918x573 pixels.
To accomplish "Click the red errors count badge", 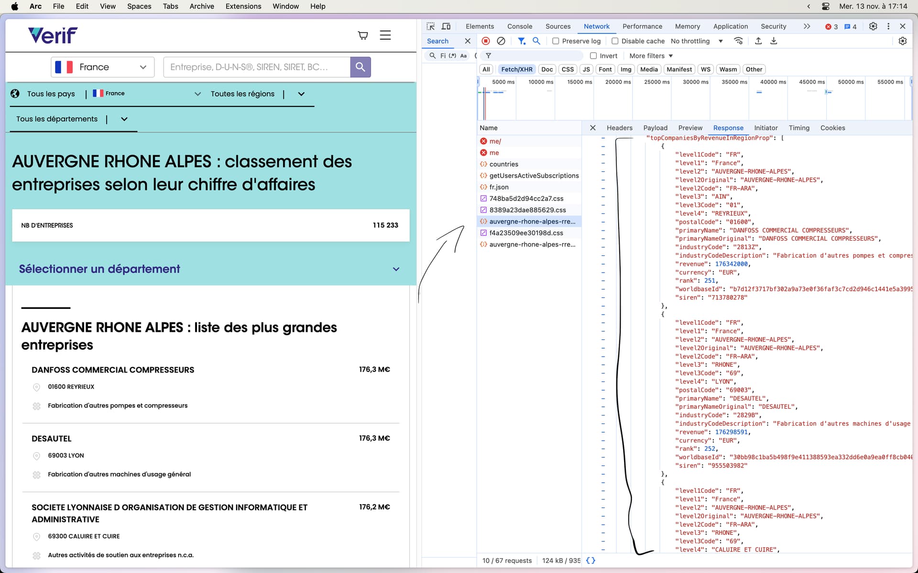I will (831, 27).
